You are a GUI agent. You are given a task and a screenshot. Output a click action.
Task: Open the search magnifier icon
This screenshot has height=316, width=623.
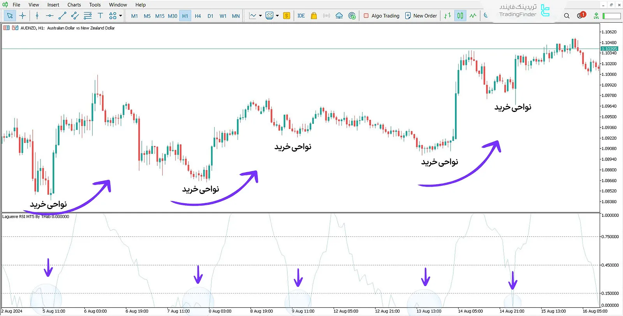(567, 16)
